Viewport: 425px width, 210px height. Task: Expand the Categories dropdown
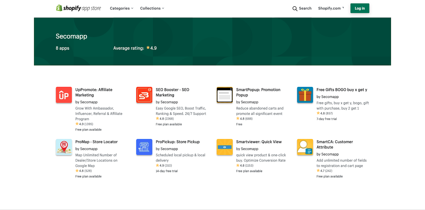(122, 8)
